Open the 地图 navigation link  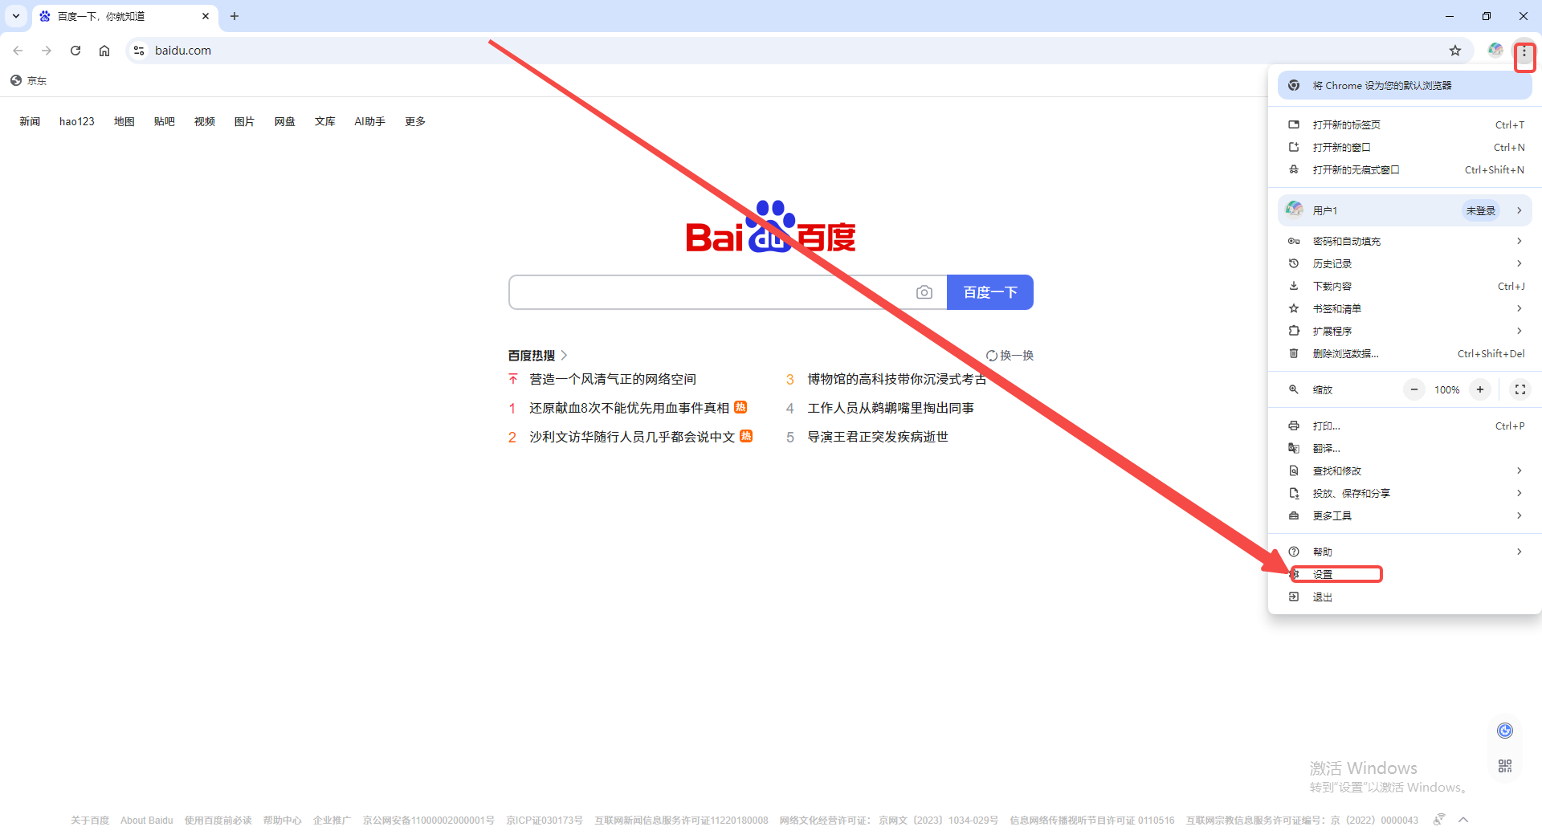tap(124, 121)
